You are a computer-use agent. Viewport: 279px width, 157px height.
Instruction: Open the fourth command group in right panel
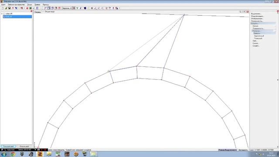(x=257, y=21)
